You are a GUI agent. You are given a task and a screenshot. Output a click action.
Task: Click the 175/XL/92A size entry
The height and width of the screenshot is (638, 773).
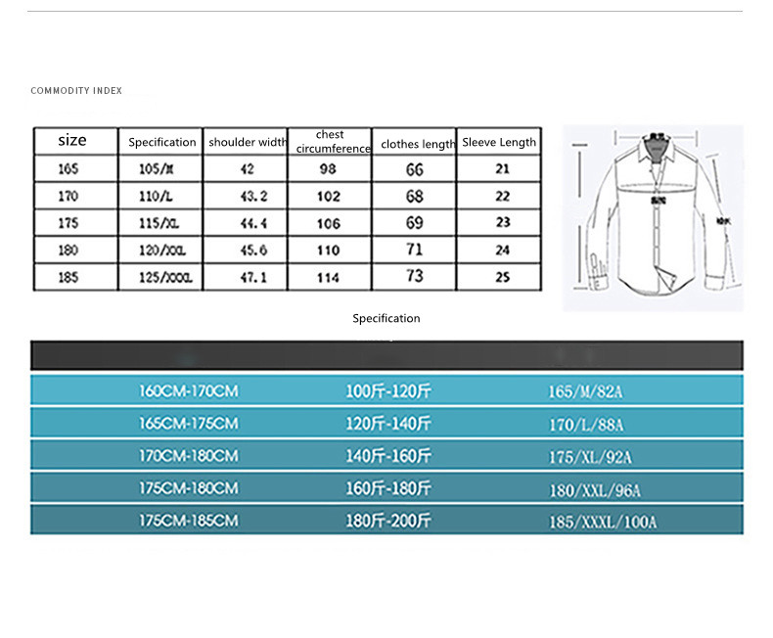(x=589, y=457)
